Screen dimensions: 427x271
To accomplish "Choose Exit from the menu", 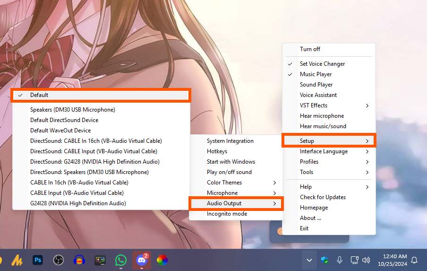I will (x=329, y=228).
